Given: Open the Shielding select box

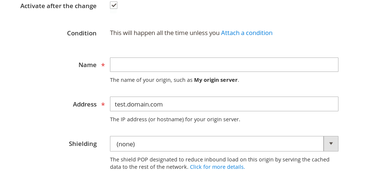Looking at the screenshot, I should pos(217,144).
